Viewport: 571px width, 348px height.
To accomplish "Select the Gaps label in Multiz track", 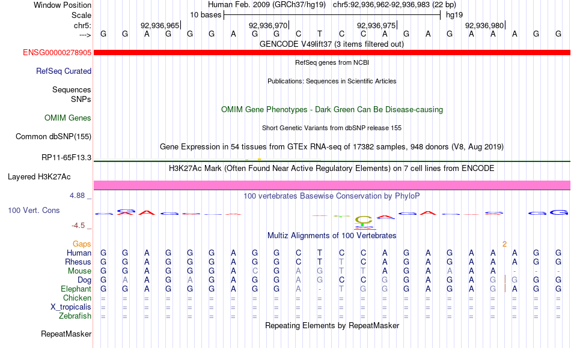I will pyautogui.click(x=82, y=244).
